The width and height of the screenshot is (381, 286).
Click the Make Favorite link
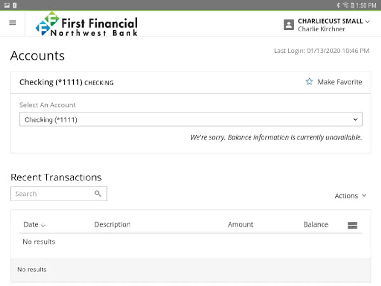[339, 82]
